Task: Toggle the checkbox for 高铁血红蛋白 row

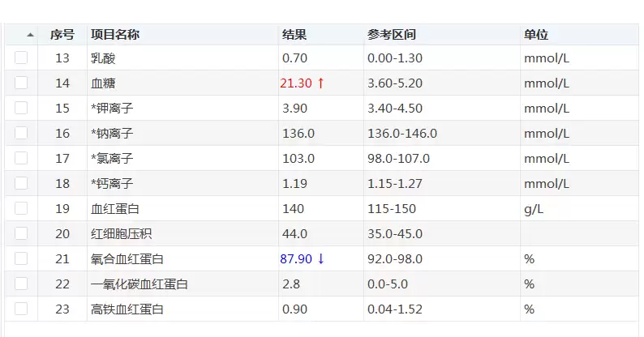Action: click(x=21, y=309)
